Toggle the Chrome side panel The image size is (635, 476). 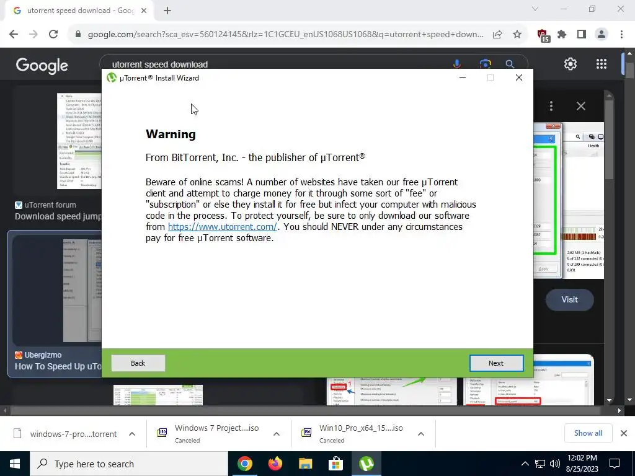[582, 35]
